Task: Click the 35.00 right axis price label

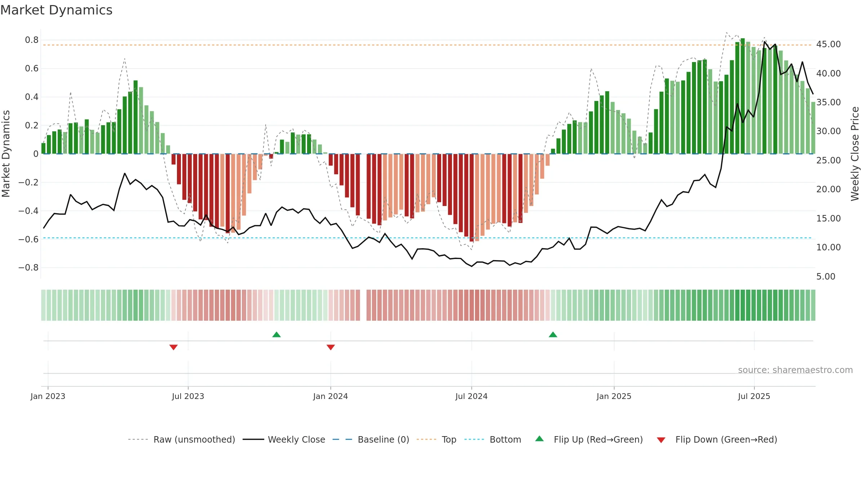Action: [828, 102]
